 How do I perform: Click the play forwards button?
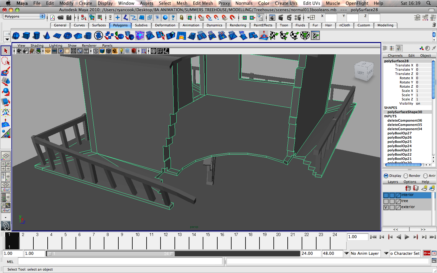pyautogui.click(x=407, y=237)
